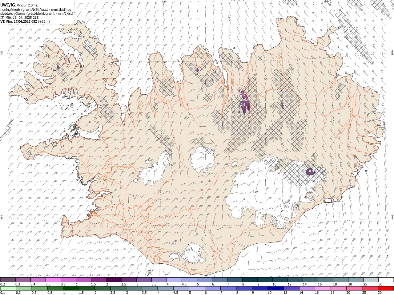Click the small purple snow spot in the Westfjords

[x=58, y=66]
